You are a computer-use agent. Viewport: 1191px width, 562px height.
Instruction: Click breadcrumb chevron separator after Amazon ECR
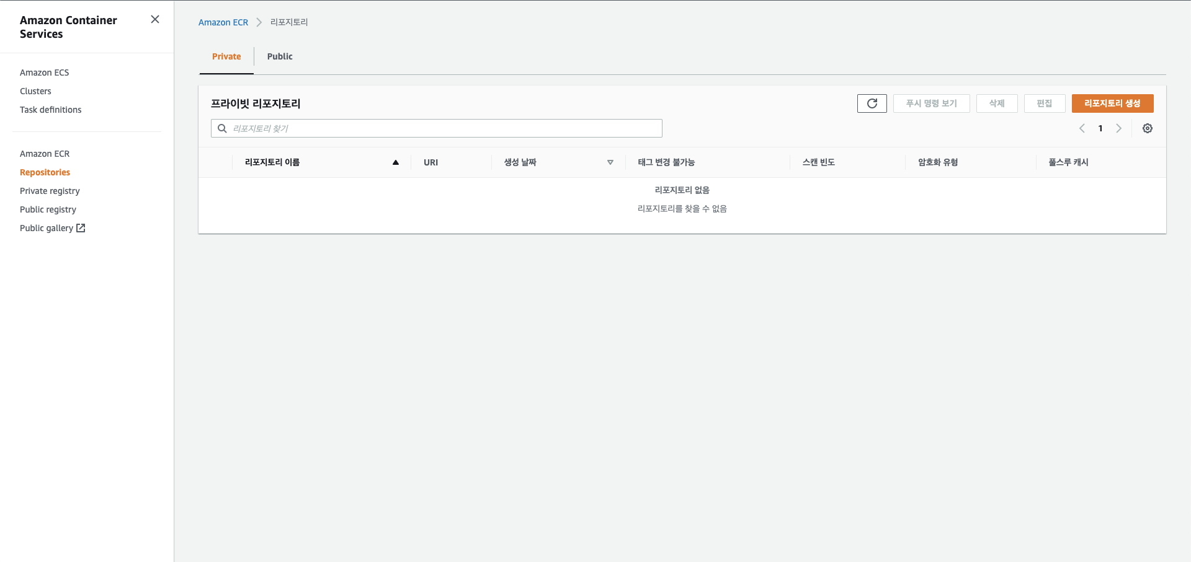(x=259, y=22)
